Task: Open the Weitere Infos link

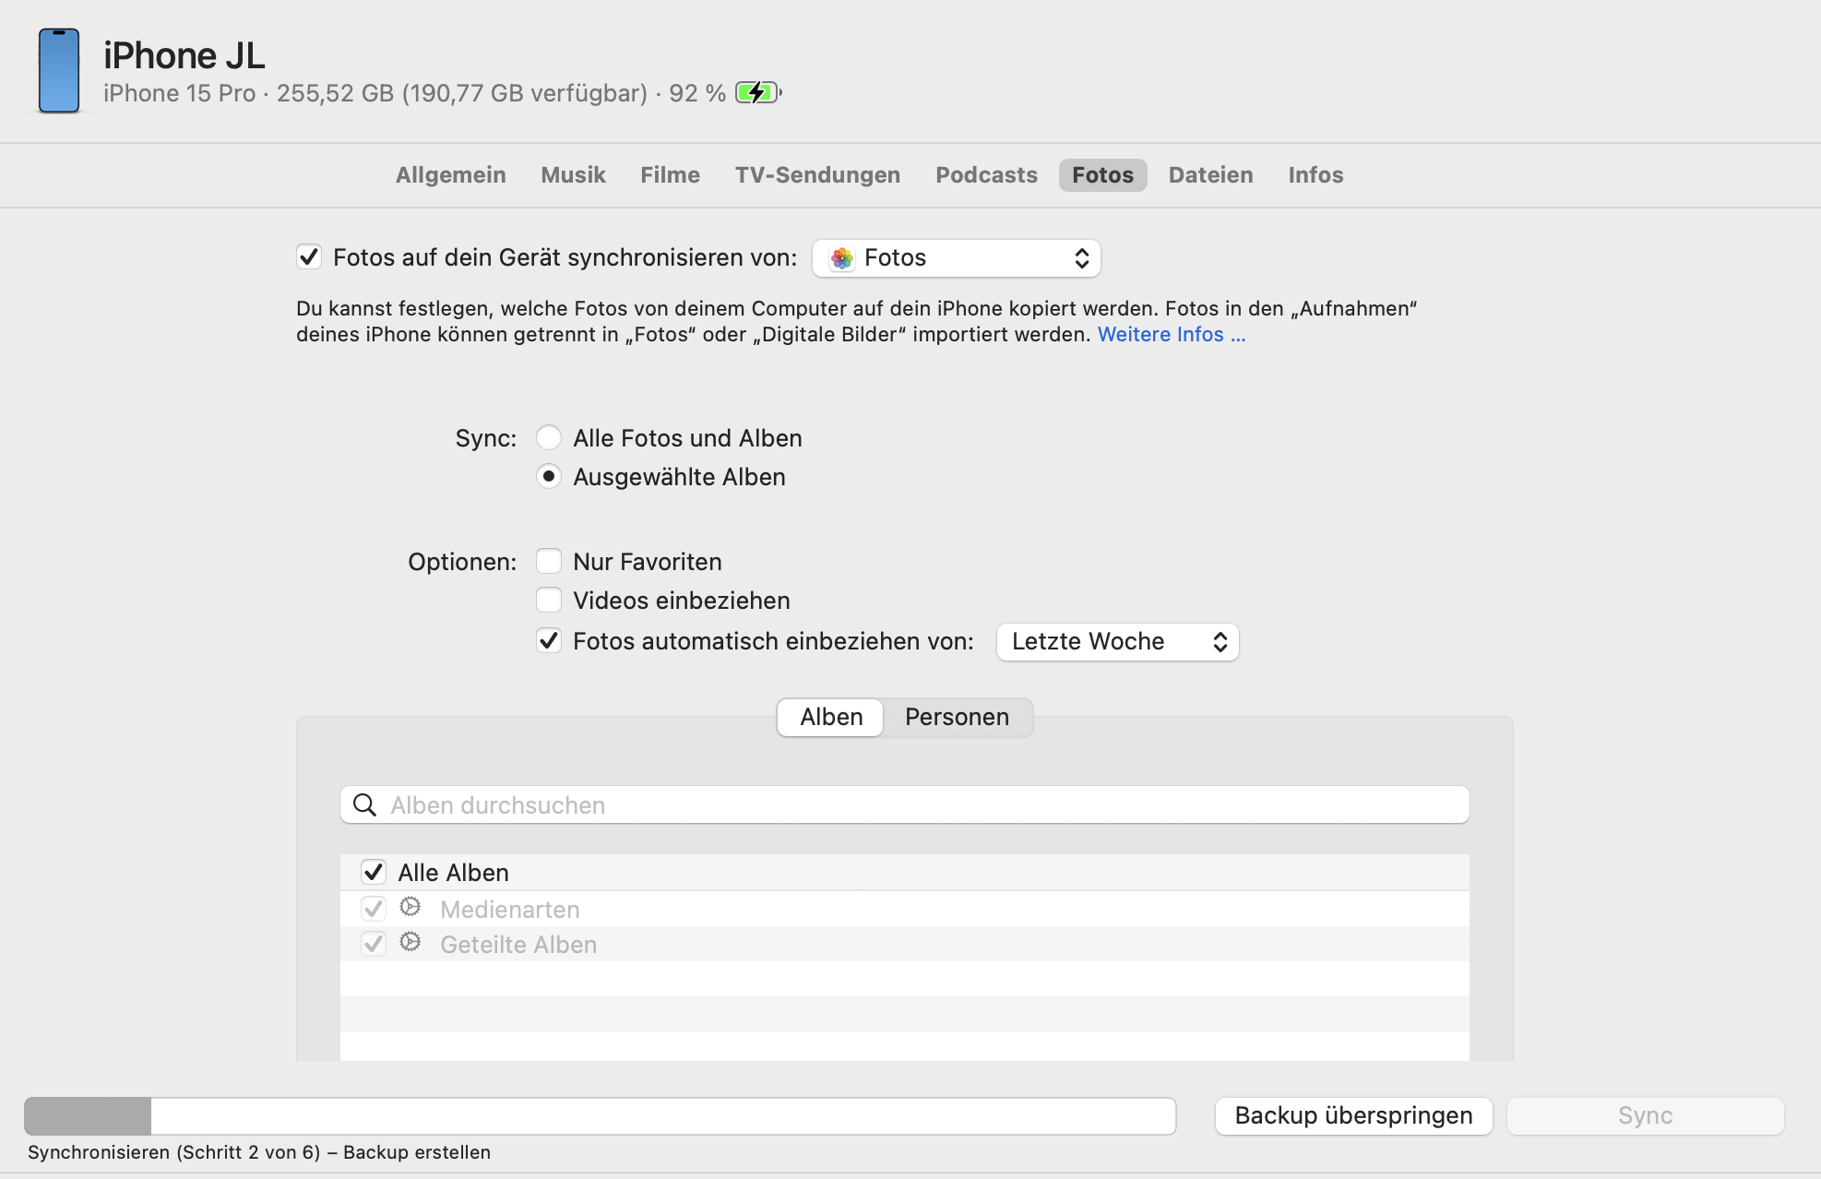Action: [x=1171, y=335]
